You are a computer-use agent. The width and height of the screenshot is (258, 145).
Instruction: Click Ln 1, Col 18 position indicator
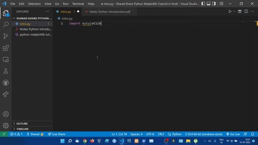coord(119,134)
